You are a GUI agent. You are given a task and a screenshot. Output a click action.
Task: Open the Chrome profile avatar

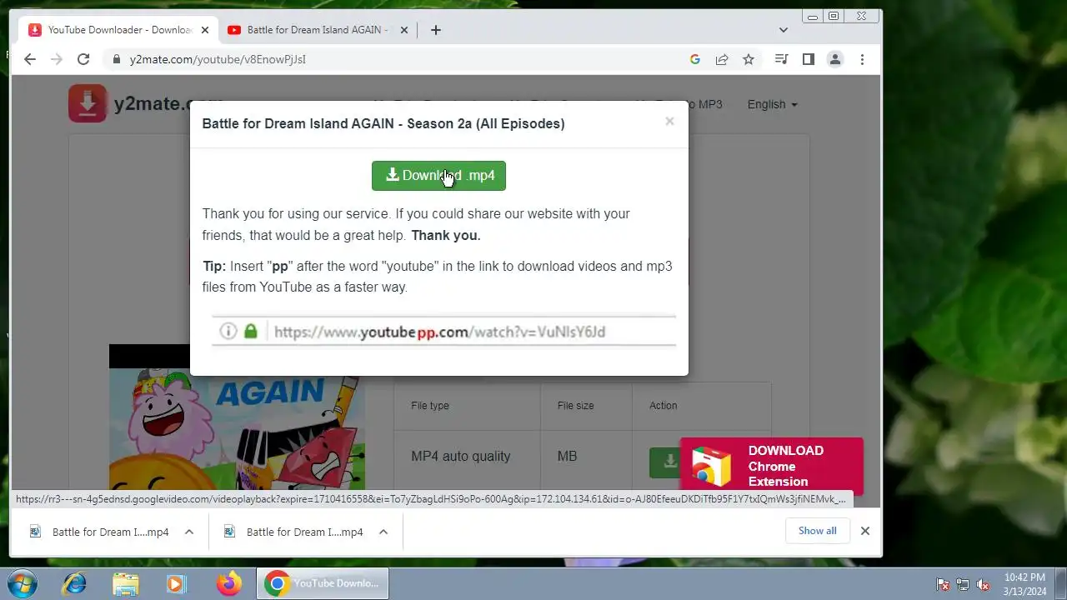(834, 59)
